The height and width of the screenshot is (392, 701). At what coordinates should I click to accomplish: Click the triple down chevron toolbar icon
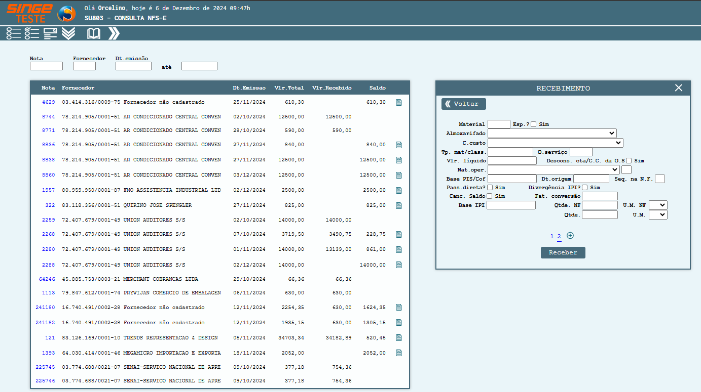(68, 33)
